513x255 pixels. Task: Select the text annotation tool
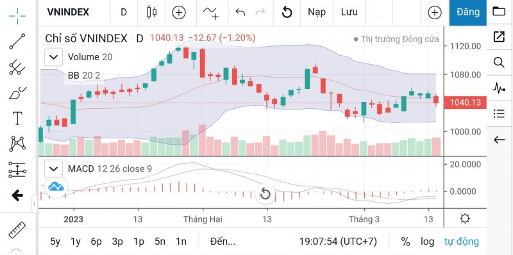coord(17,118)
